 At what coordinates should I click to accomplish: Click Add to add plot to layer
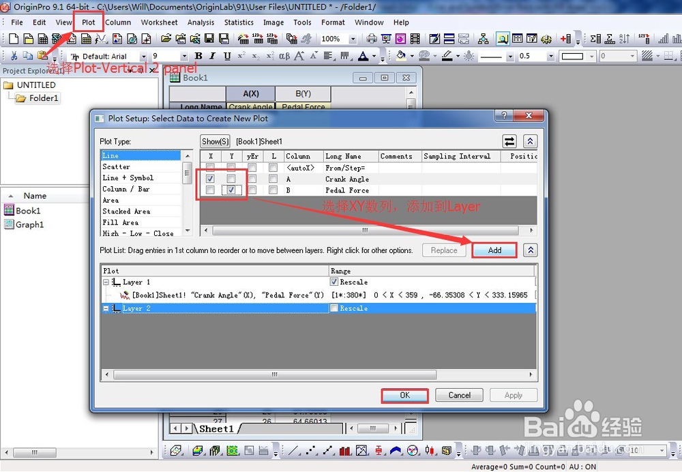coord(494,250)
